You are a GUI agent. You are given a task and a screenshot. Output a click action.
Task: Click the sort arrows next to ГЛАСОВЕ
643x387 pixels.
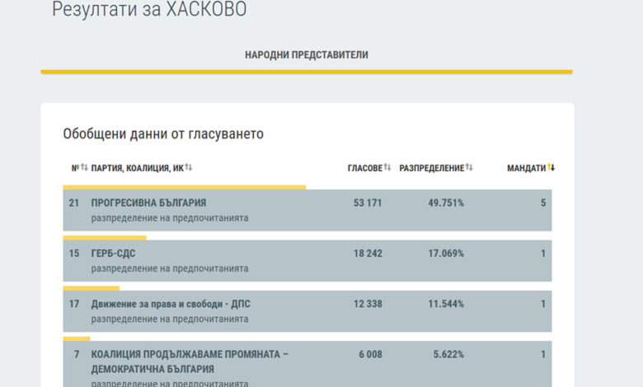387,168
